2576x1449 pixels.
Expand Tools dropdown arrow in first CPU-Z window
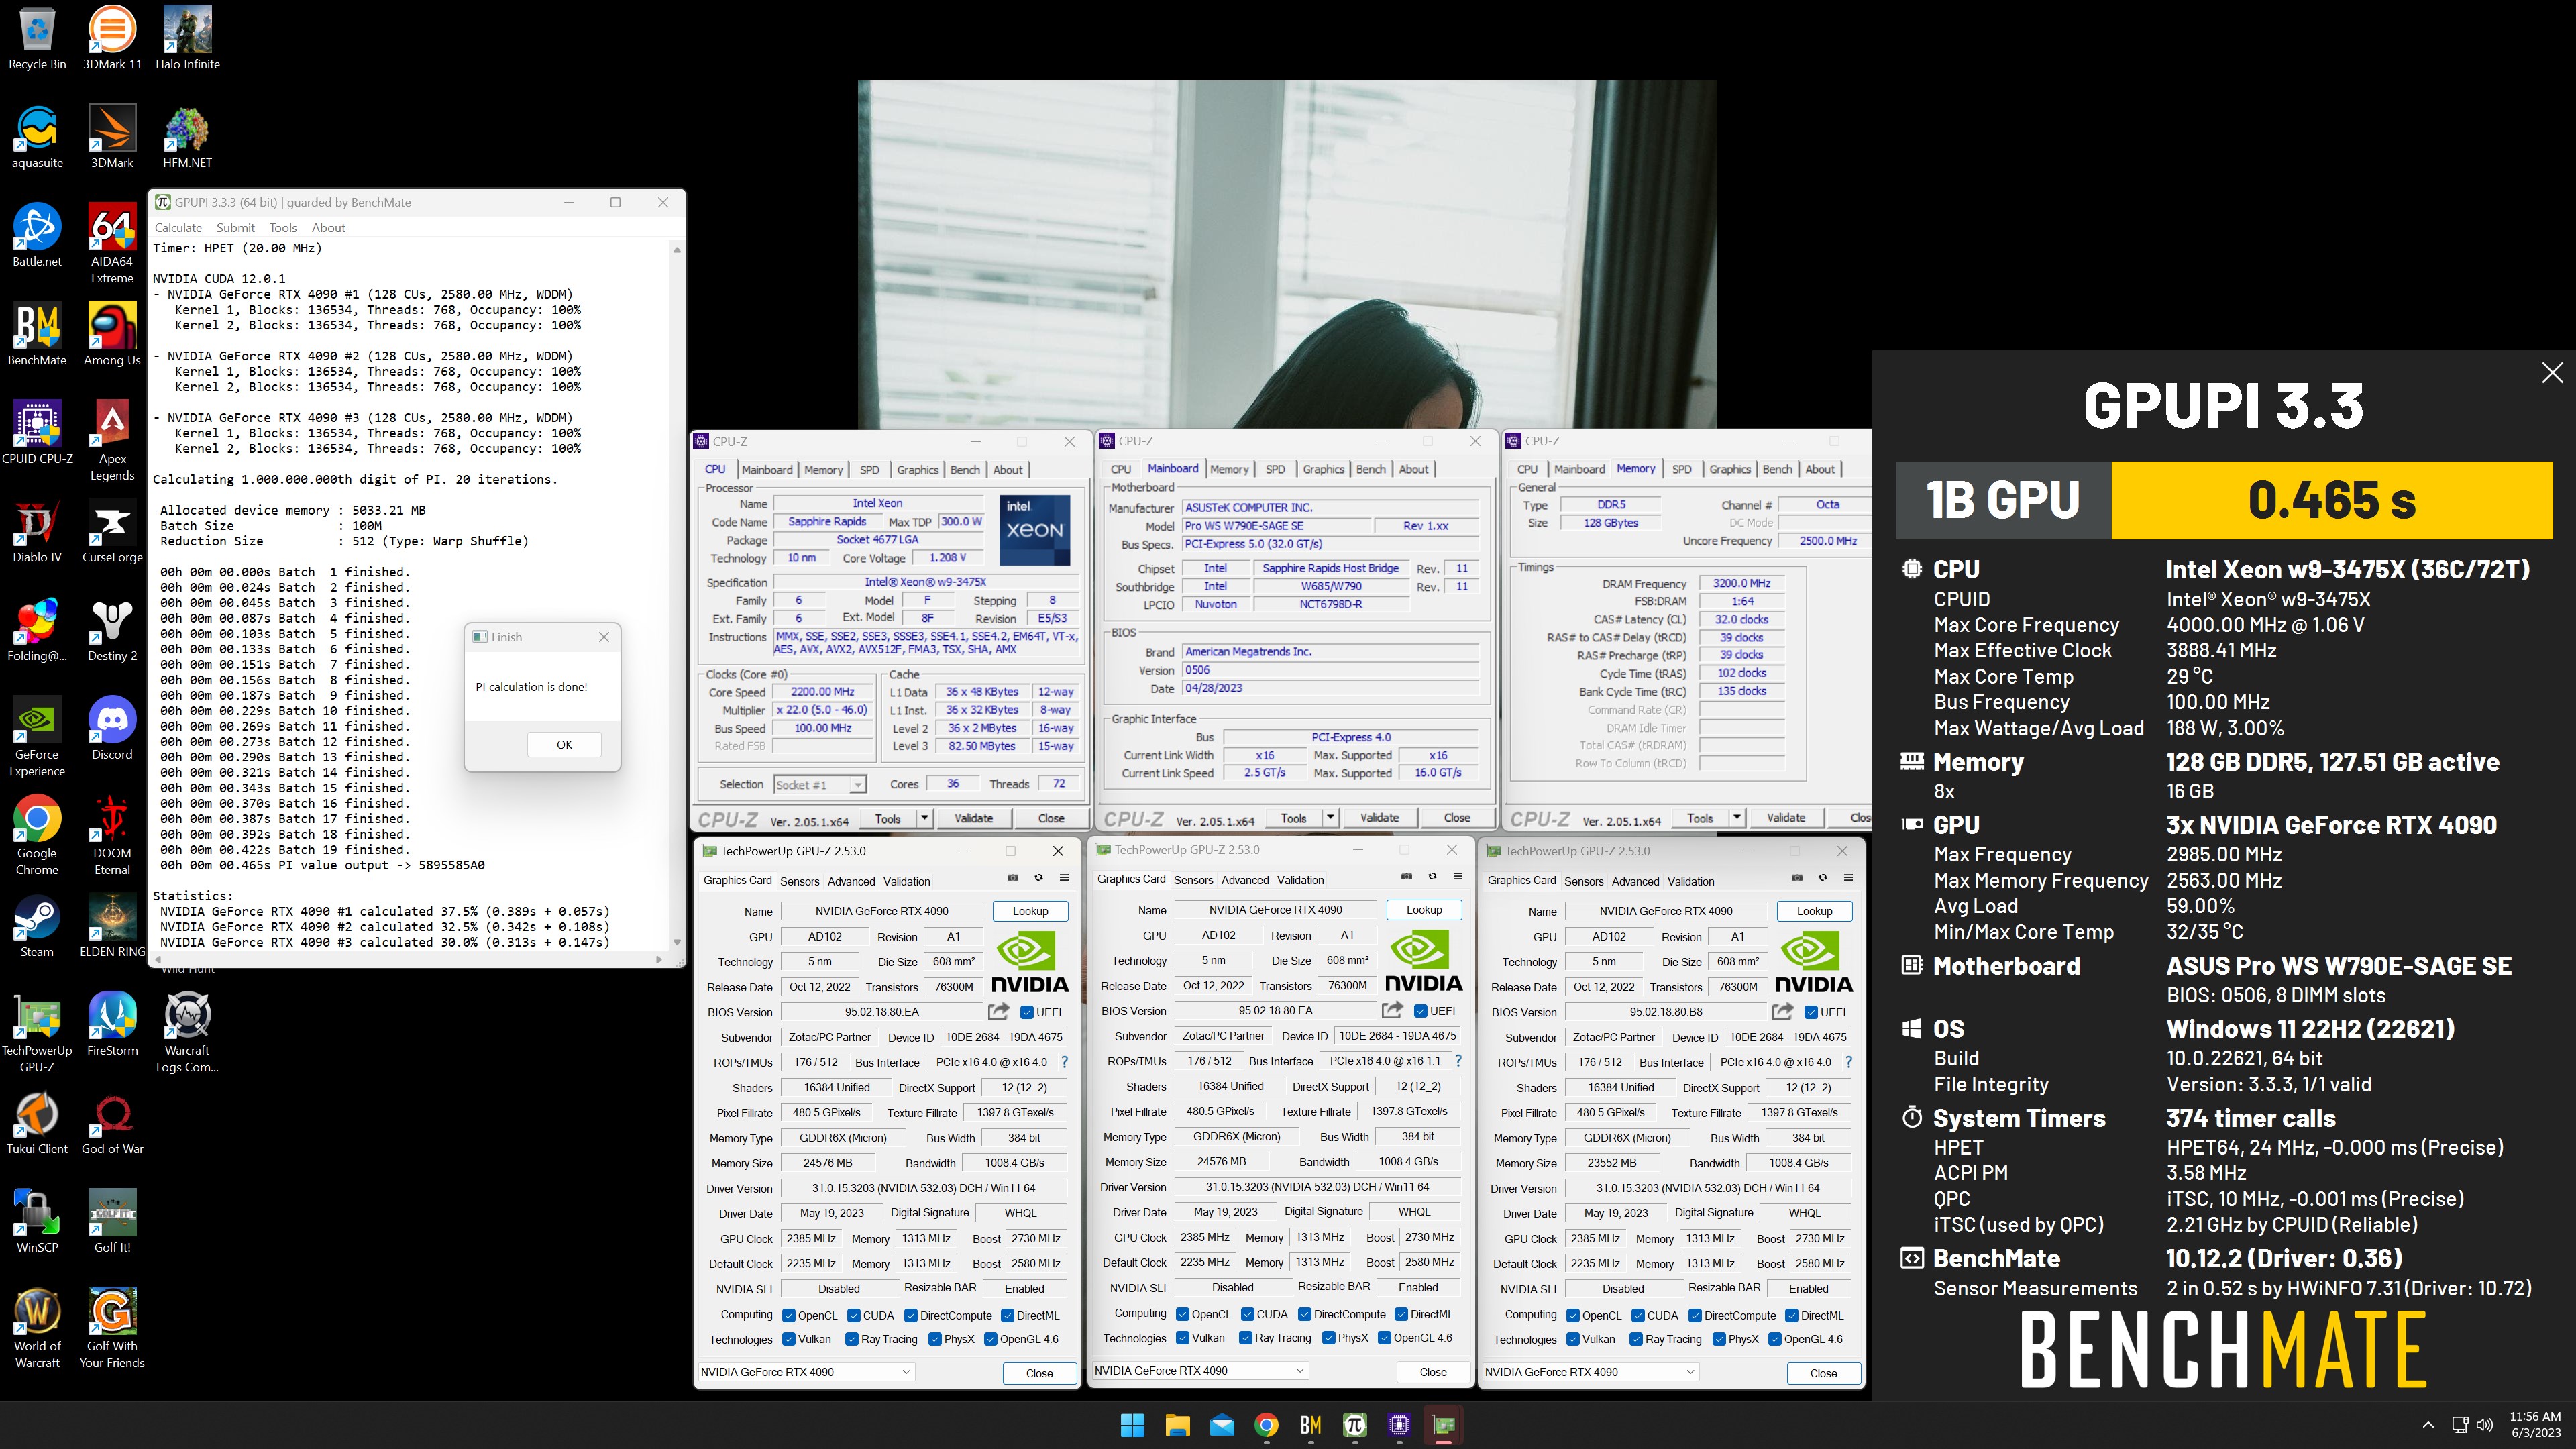pyautogui.click(x=925, y=818)
